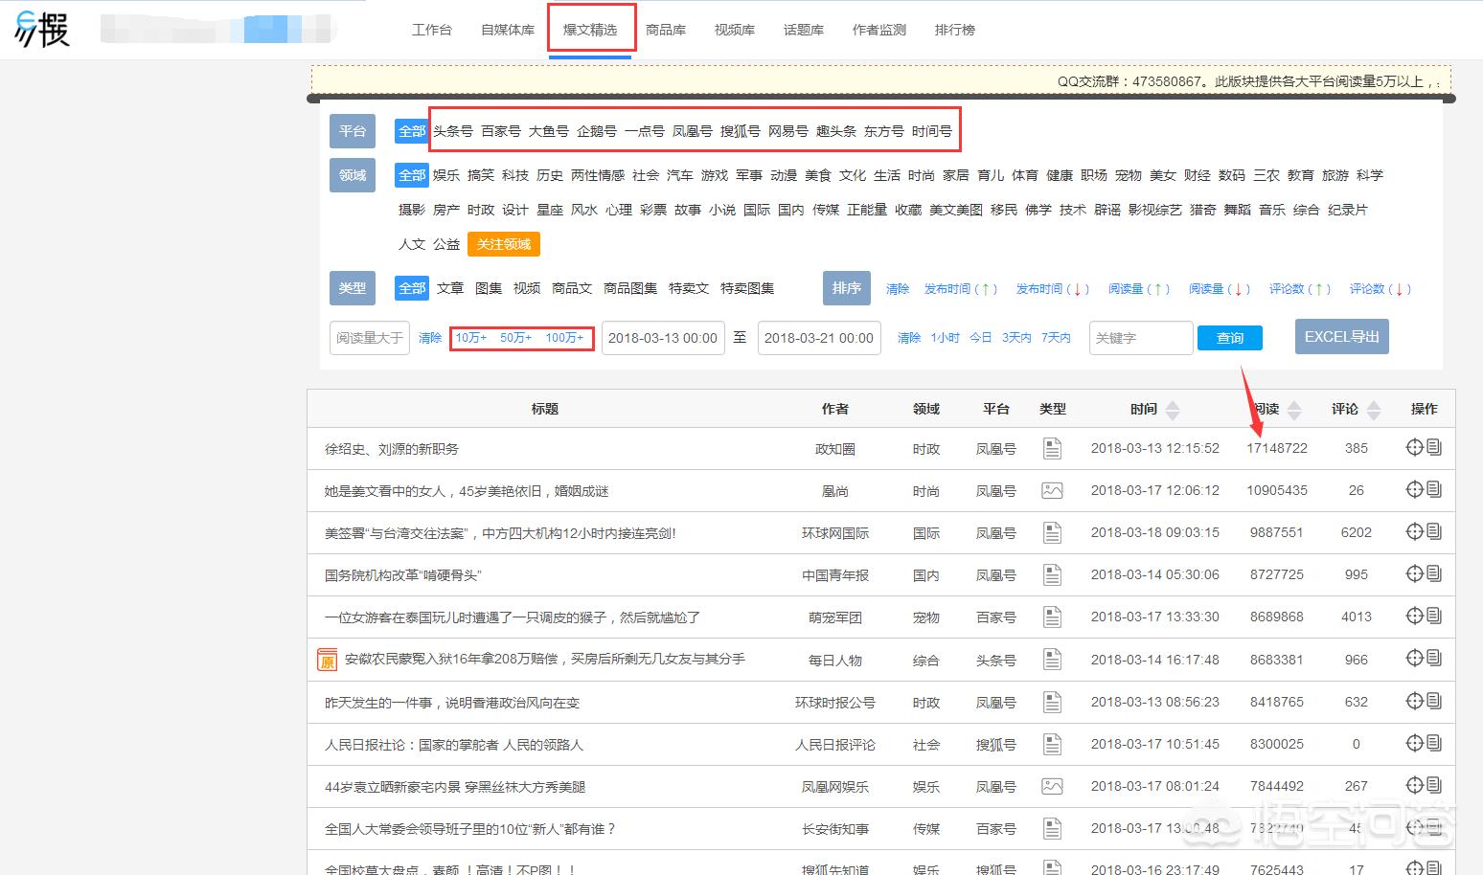Click crosshair icon in 中国青年报 row
This screenshot has width=1483, height=875.
[1414, 573]
